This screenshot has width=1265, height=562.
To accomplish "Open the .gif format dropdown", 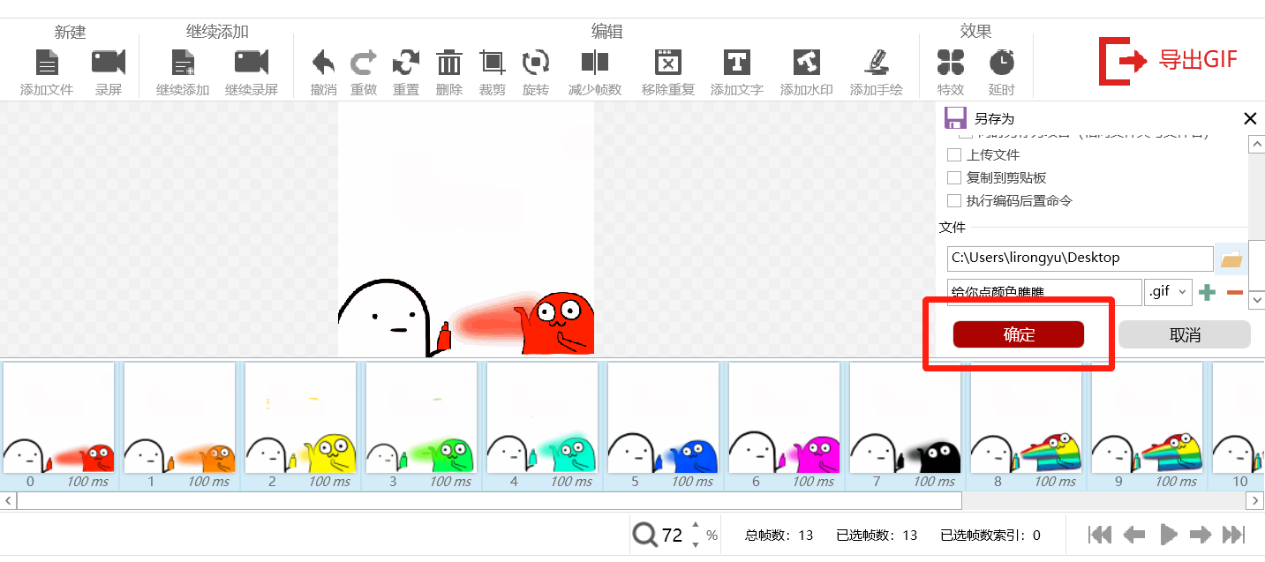I will point(1168,291).
